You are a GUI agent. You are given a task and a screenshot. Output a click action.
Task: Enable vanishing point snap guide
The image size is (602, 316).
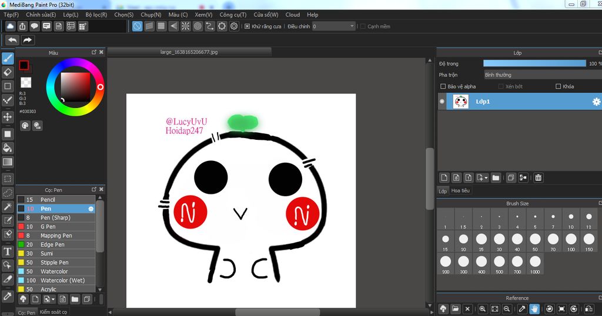[173, 26]
